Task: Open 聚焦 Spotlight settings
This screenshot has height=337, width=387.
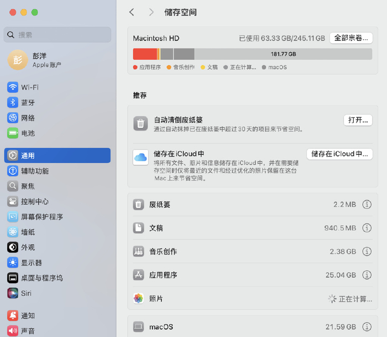Action: 57,186
